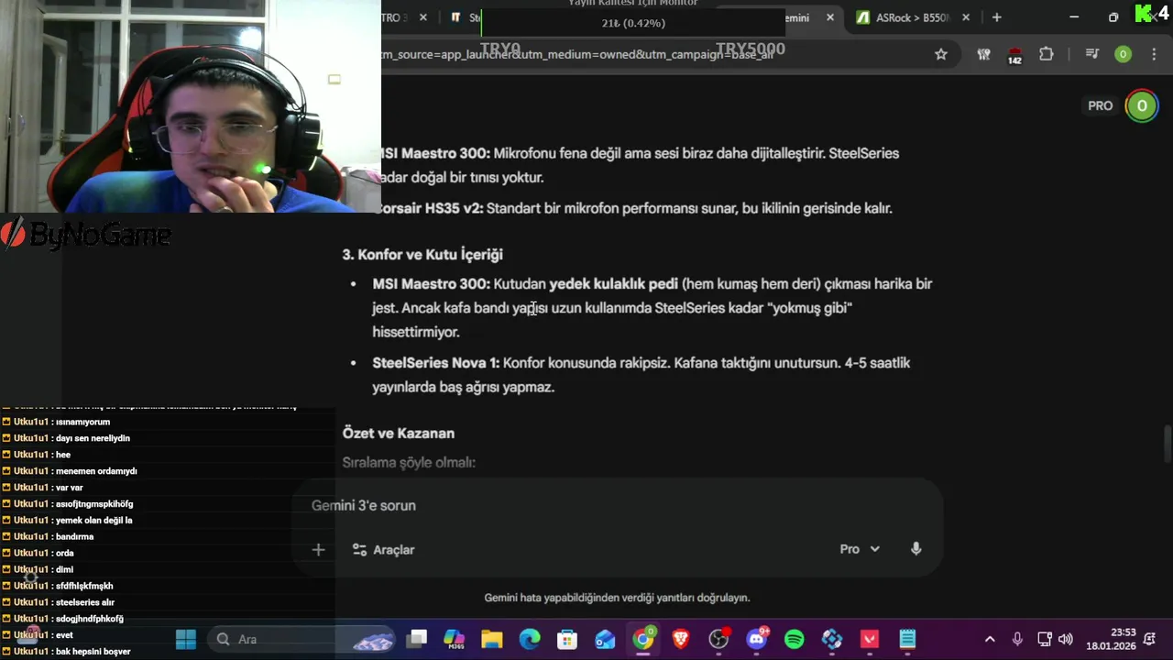This screenshot has width=1173, height=660.
Task: Click chat message 'dayı sen nereliydin'
Action: (x=93, y=438)
